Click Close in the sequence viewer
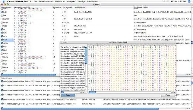193x110 pixels. coord(168,95)
